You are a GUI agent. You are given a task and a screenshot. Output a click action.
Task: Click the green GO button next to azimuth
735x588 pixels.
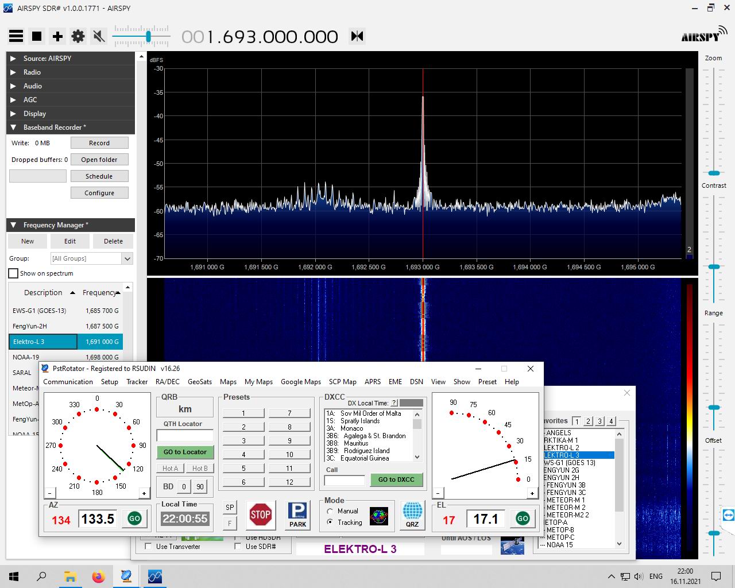tap(134, 519)
